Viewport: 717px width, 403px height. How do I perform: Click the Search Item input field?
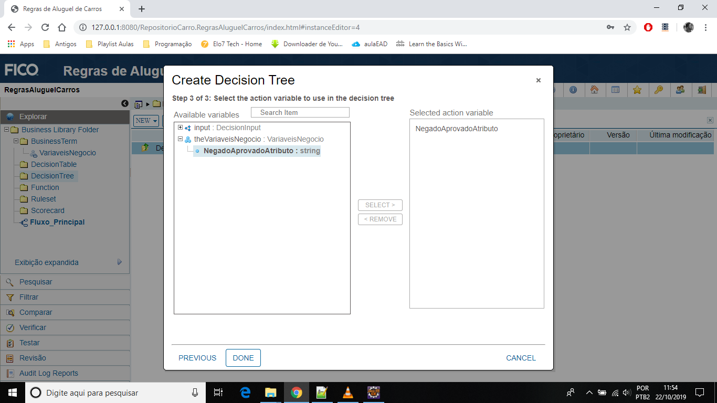coord(300,112)
